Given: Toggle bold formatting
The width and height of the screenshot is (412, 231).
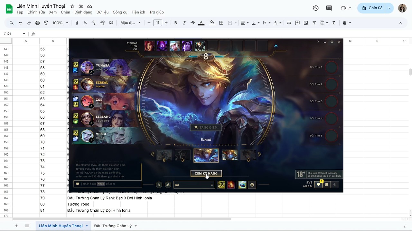Looking at the screenshot, I should coord(176,23).
